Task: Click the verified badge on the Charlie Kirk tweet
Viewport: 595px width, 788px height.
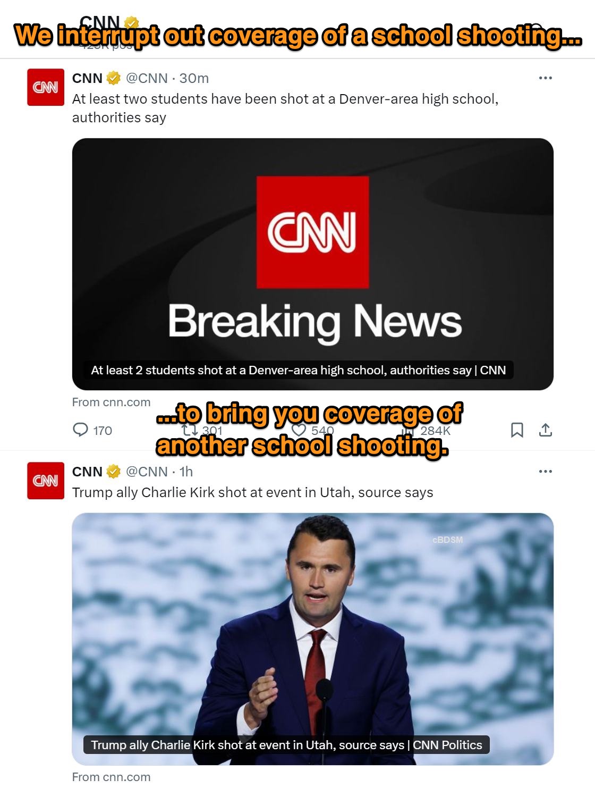Action: tap(112, 471)
